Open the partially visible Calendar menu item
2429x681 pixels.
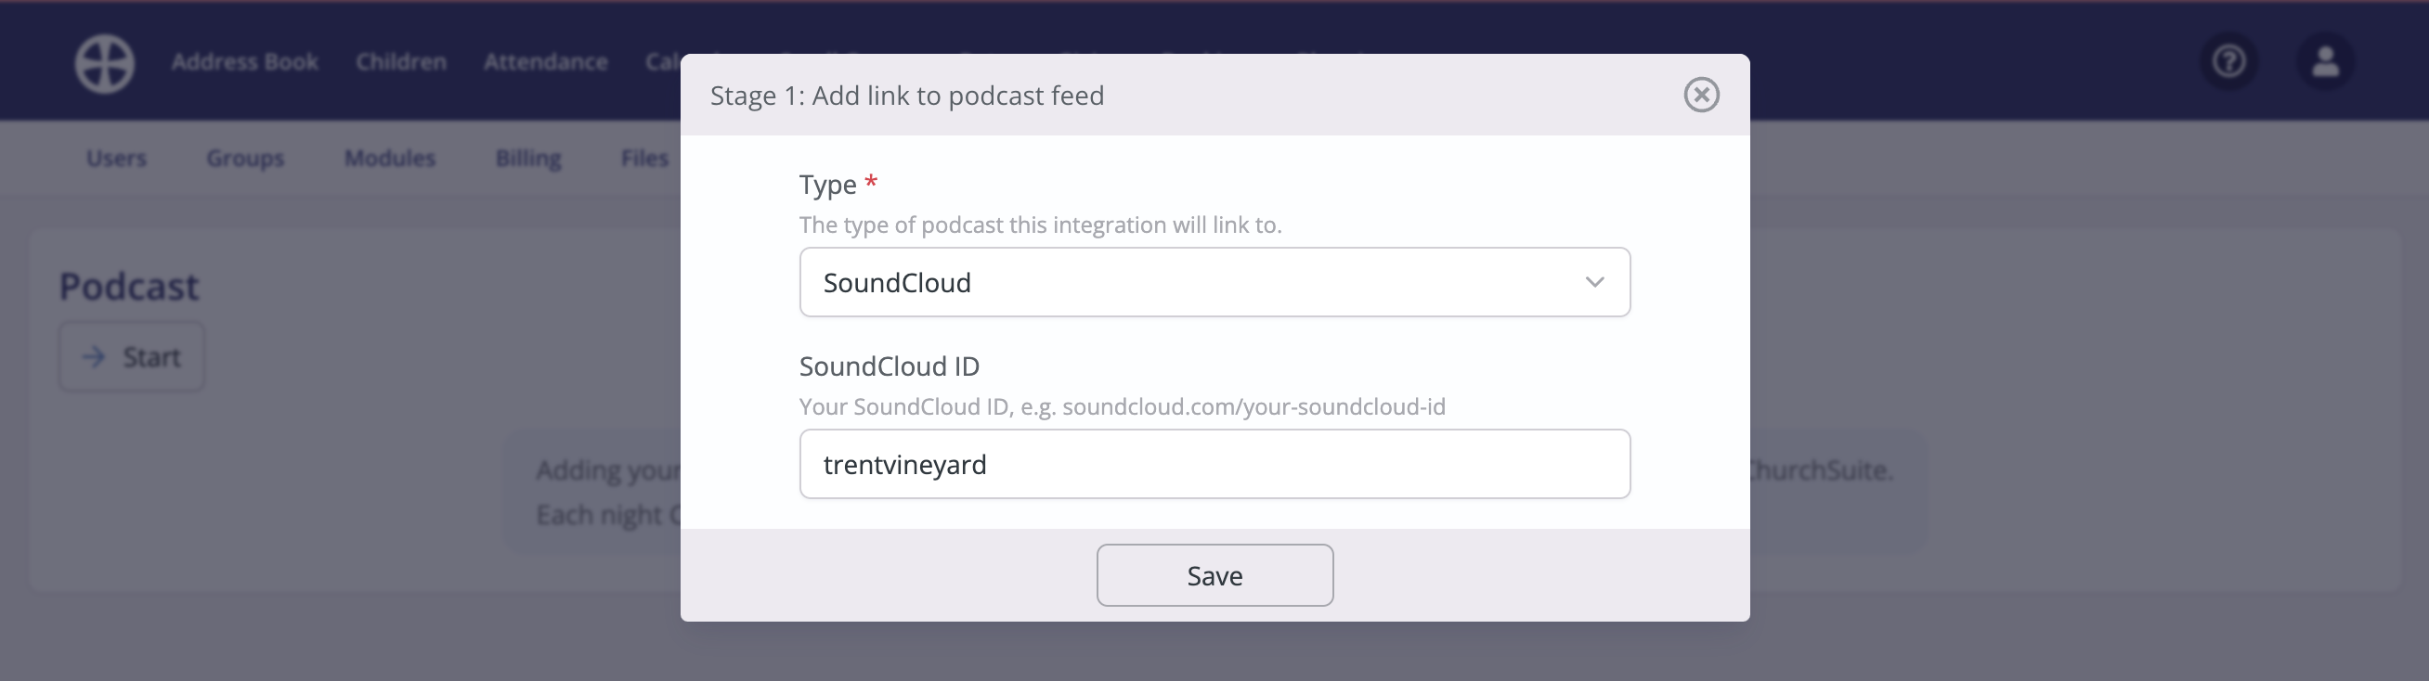(x=662, y=62)
